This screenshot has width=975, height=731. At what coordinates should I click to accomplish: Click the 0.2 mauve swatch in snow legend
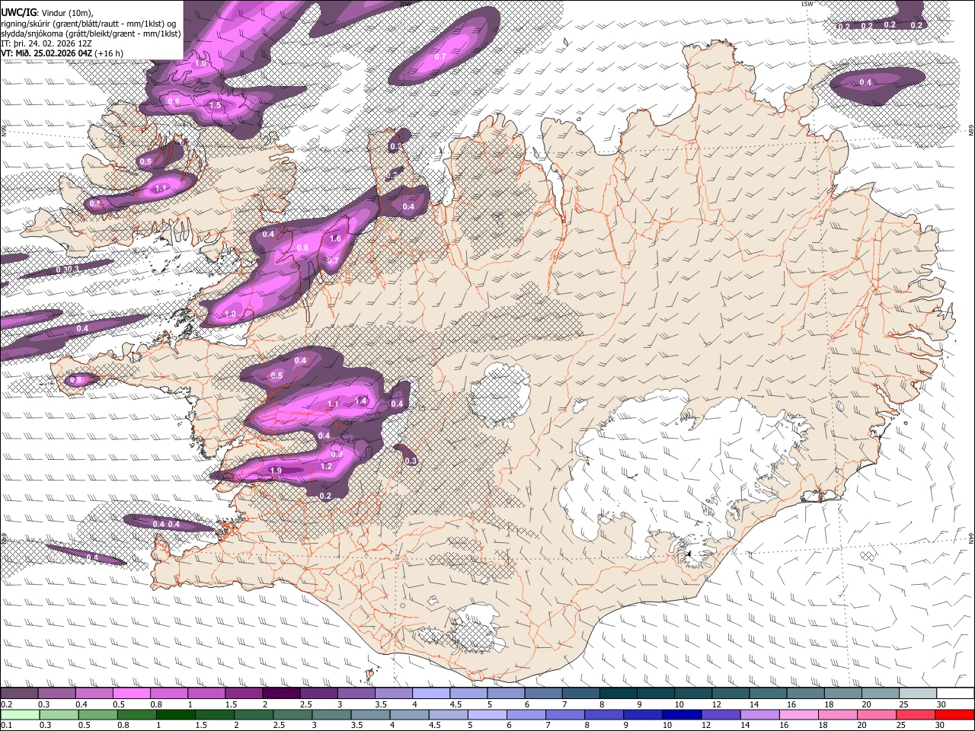(19, 694)
